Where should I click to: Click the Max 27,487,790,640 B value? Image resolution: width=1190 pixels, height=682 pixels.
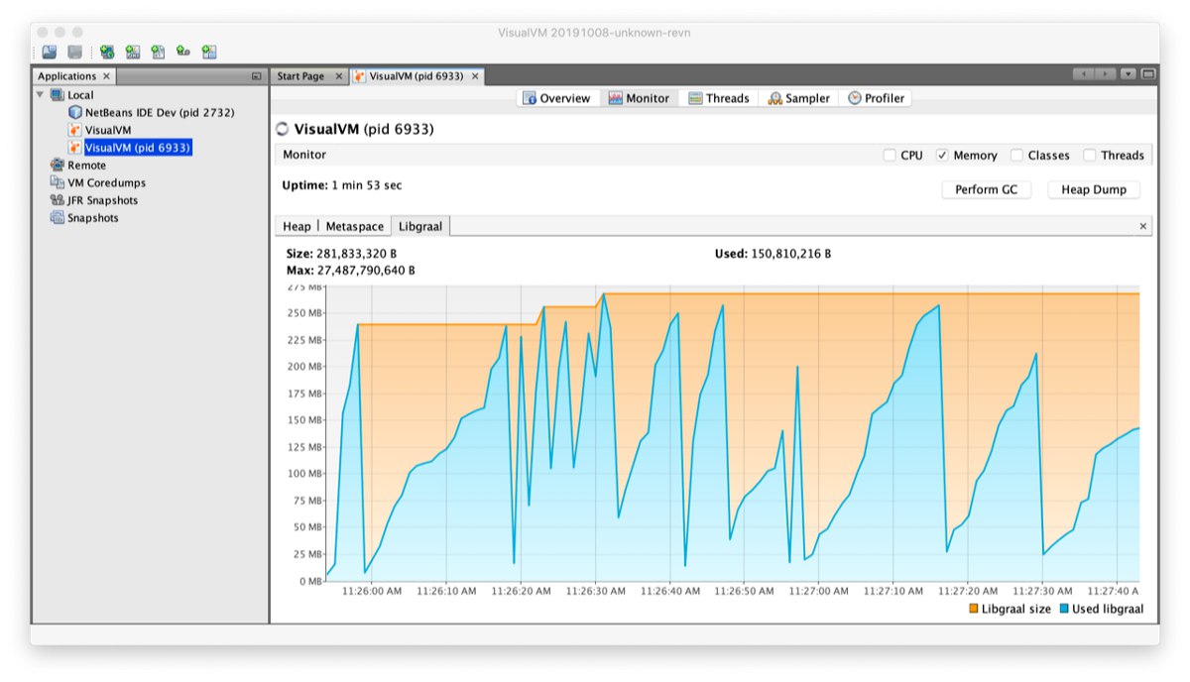[x=351, y=270]
